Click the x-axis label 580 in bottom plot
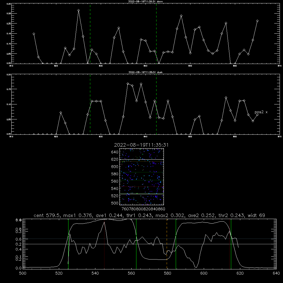Viewport: 283px width, 283px height. (x=168, y=273)
